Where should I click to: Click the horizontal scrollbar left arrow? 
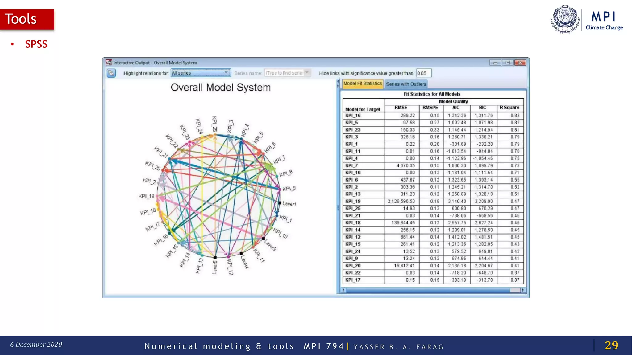pyautogui.click(x=343, y=290)
